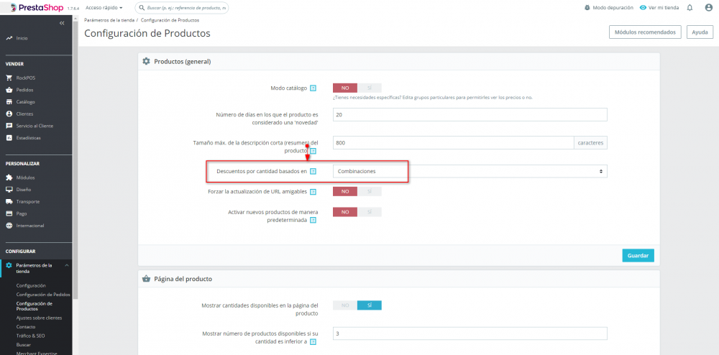Click the notifications bell icon
The width and height of the screenshot is (719, 355).
[x=690, y=8]
